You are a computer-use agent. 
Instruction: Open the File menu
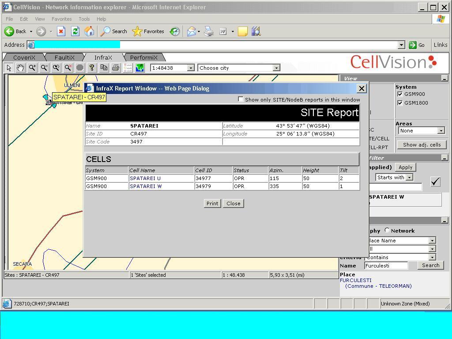click(9, 19)
